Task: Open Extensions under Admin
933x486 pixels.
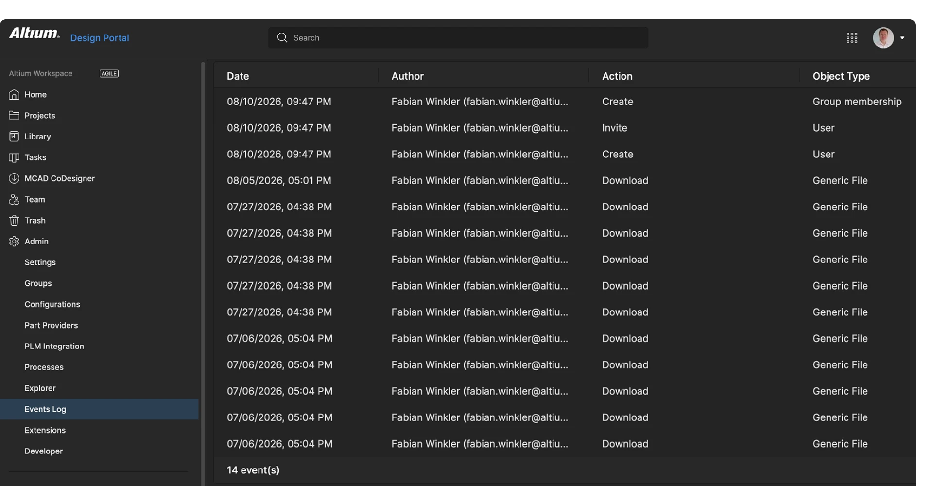Action: [x=45, y=430]
